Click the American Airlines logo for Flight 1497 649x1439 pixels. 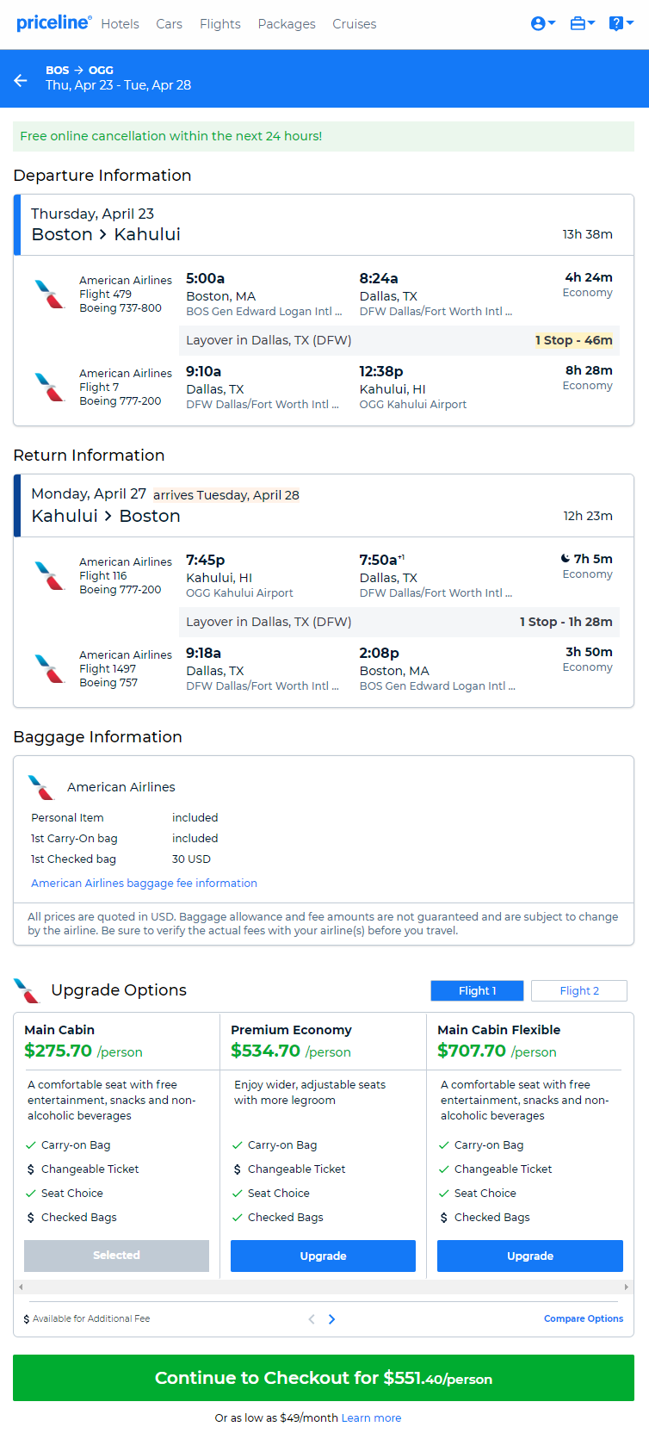(x=50, y=668)
